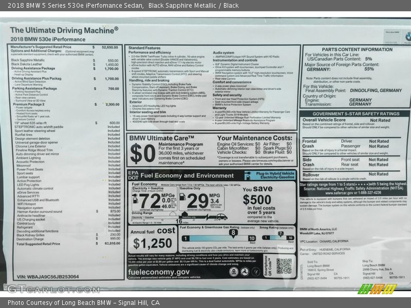Click the 'Comfort and convenience' subheading
The height and width of the screenshot is (308, 411).
click(232, 82)
